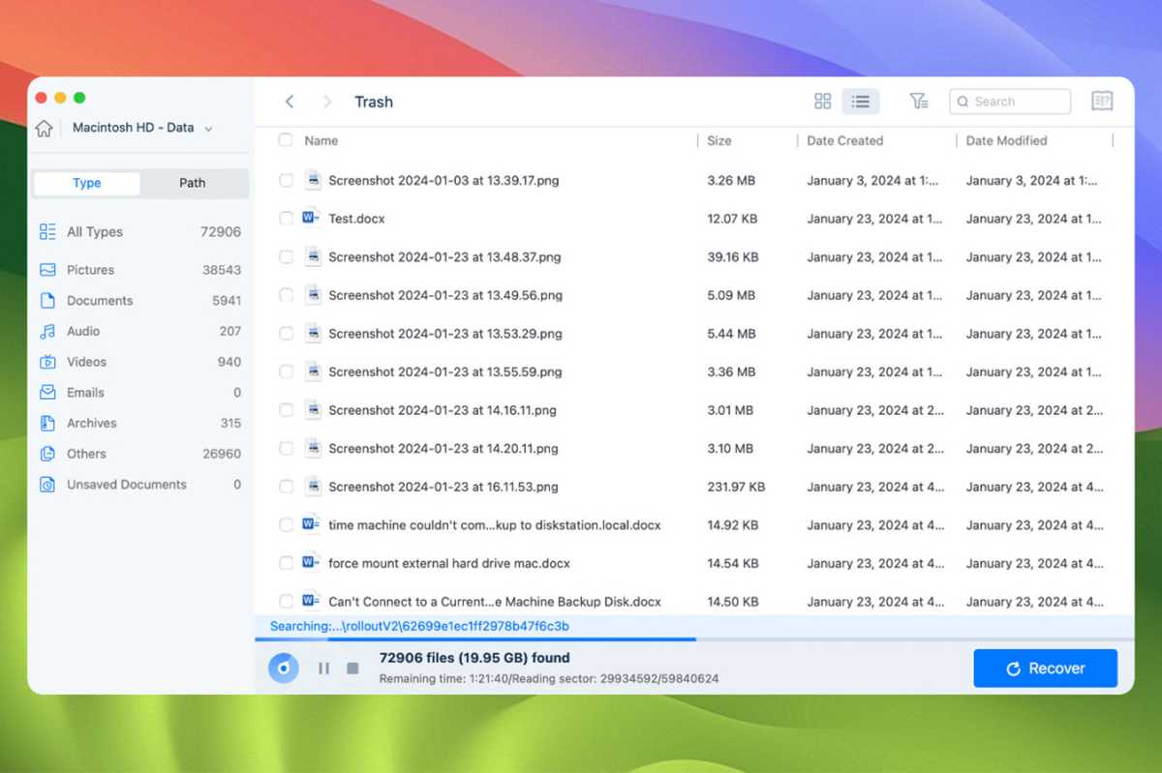Open the help guide icon beside search
Viewport: 1162px width, 773px height.
(x=1101, y=101)
